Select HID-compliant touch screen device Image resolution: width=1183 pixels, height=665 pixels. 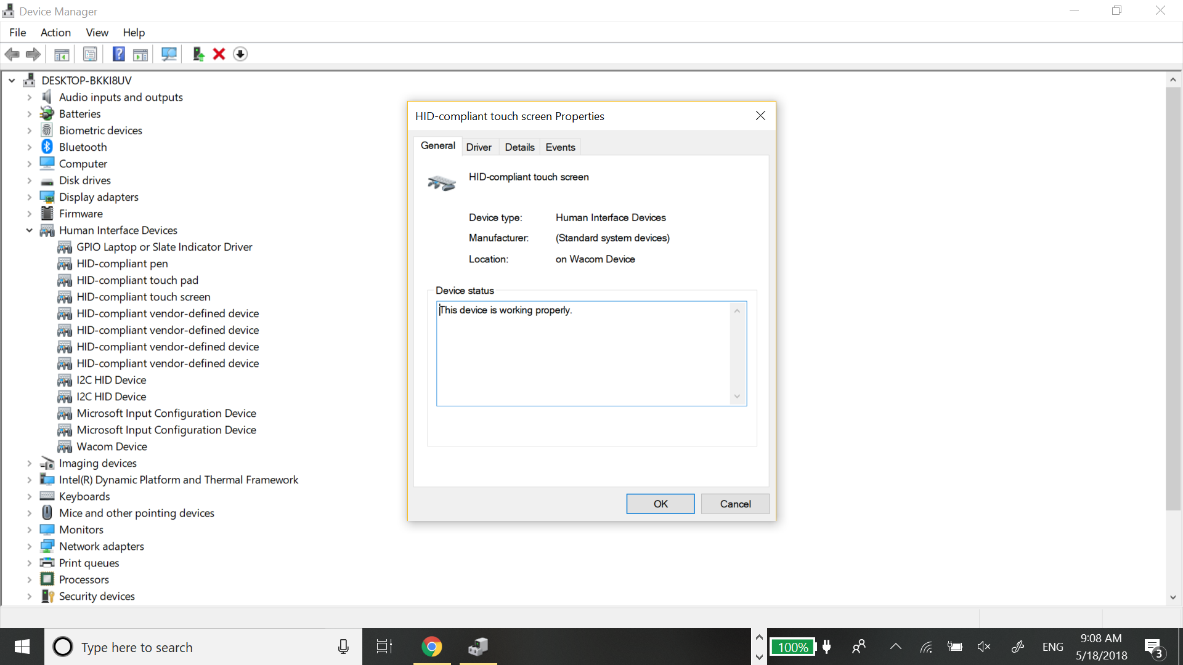[144, 297]
